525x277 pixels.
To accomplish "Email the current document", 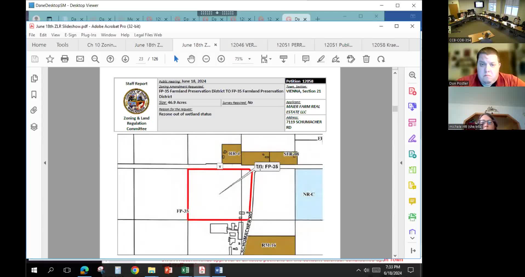I will 80,59.
